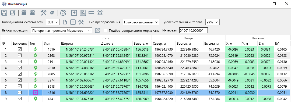The width and height of the screenshot is (291, 103).
Task: Click the Интервал input field
Action: (193, 31)
